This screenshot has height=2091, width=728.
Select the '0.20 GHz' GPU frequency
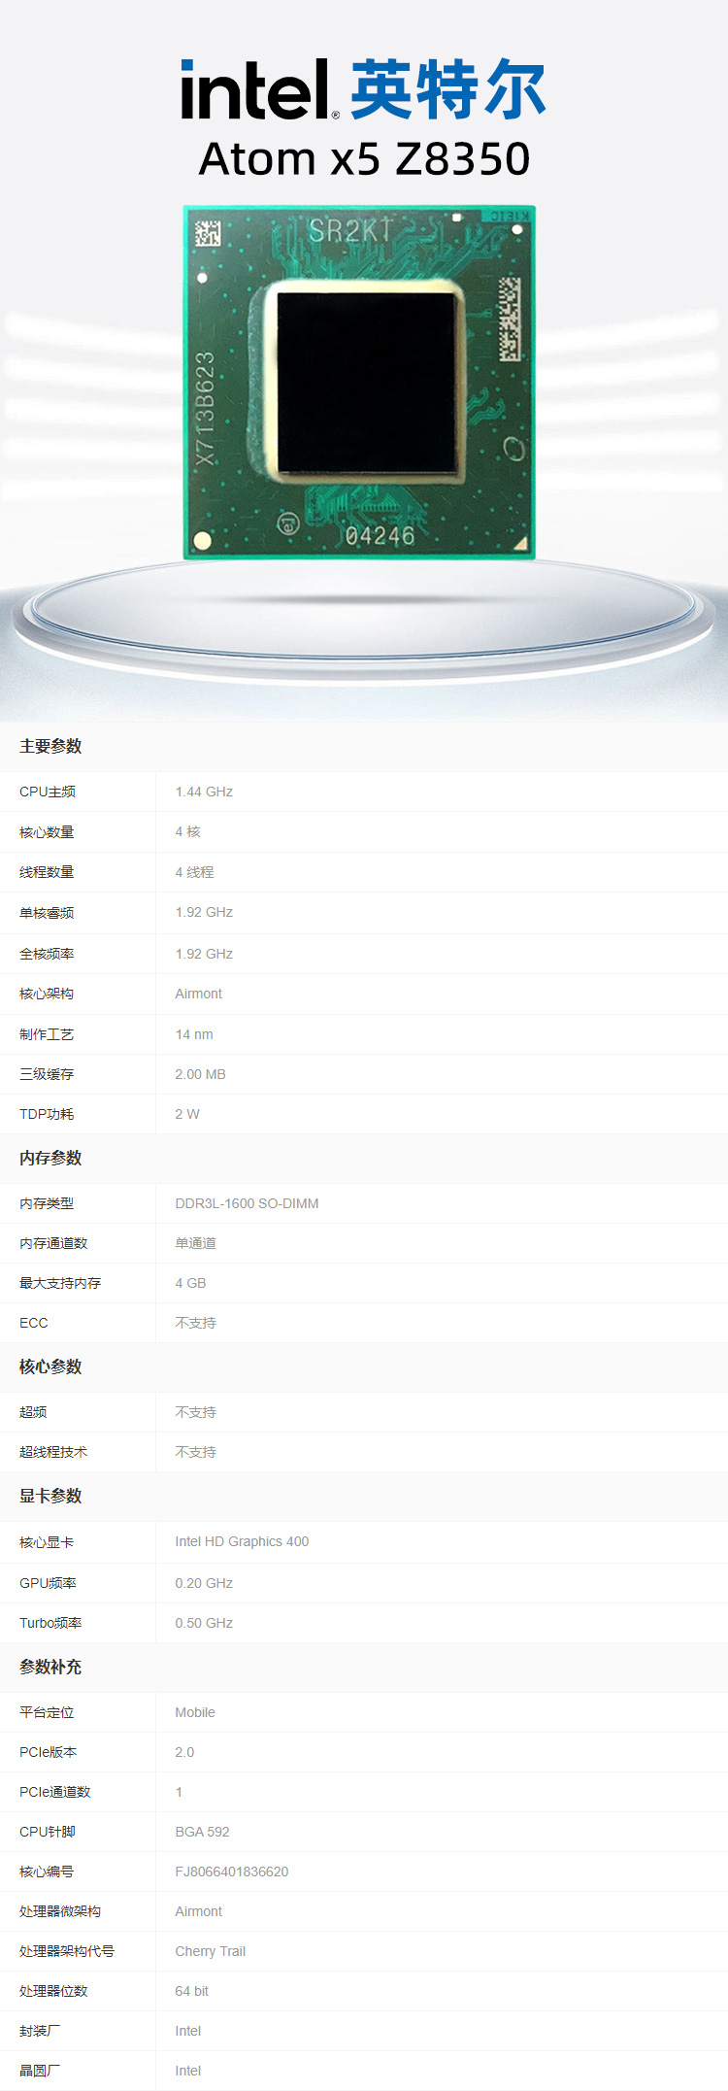[x=204, y=1583]
